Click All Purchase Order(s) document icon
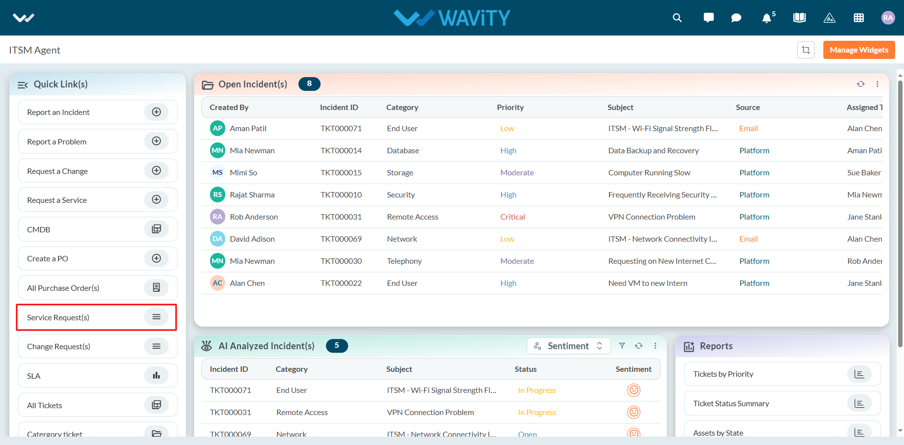This screenshot has width=904, height=445. click(156, 287)
